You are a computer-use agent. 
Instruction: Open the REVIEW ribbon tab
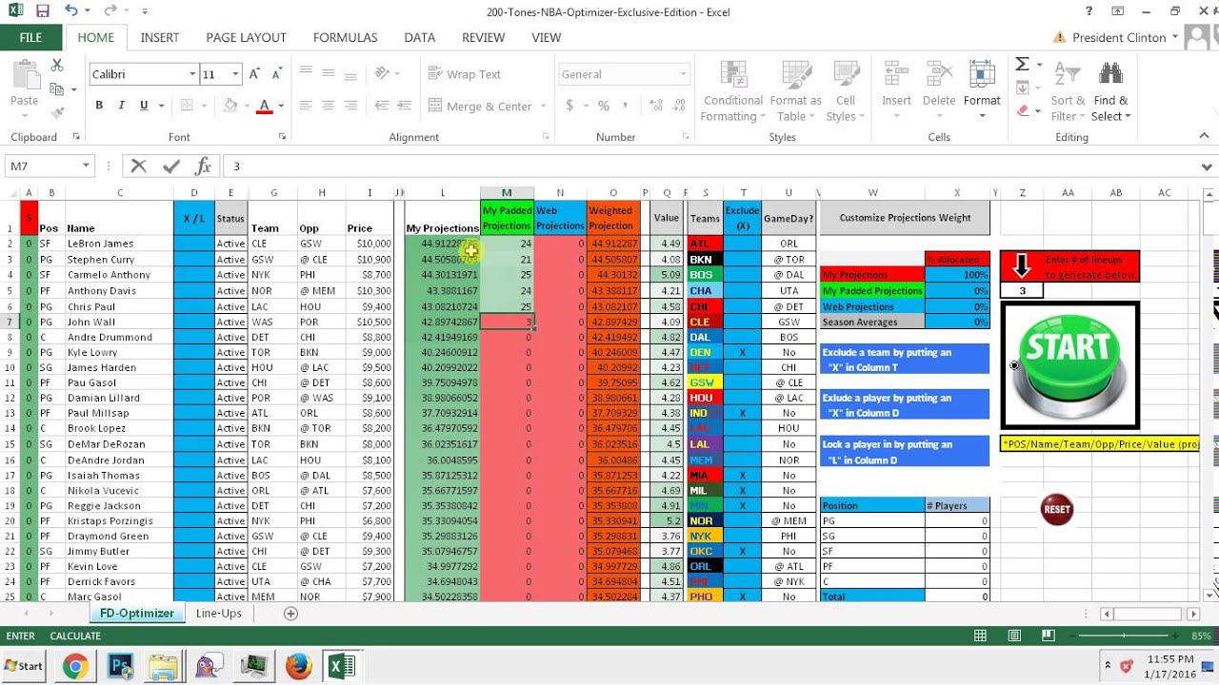point(483,37)
